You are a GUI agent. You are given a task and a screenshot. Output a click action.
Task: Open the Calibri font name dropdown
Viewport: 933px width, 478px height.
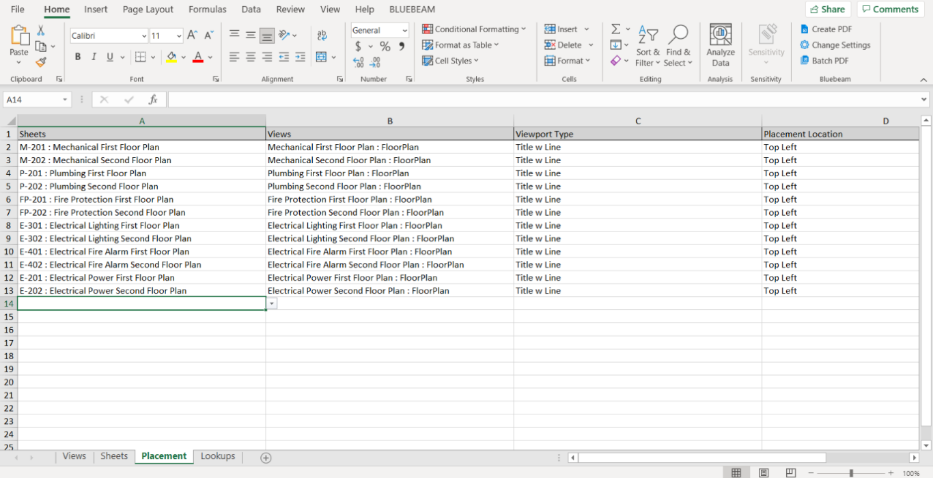coord(144,36)
